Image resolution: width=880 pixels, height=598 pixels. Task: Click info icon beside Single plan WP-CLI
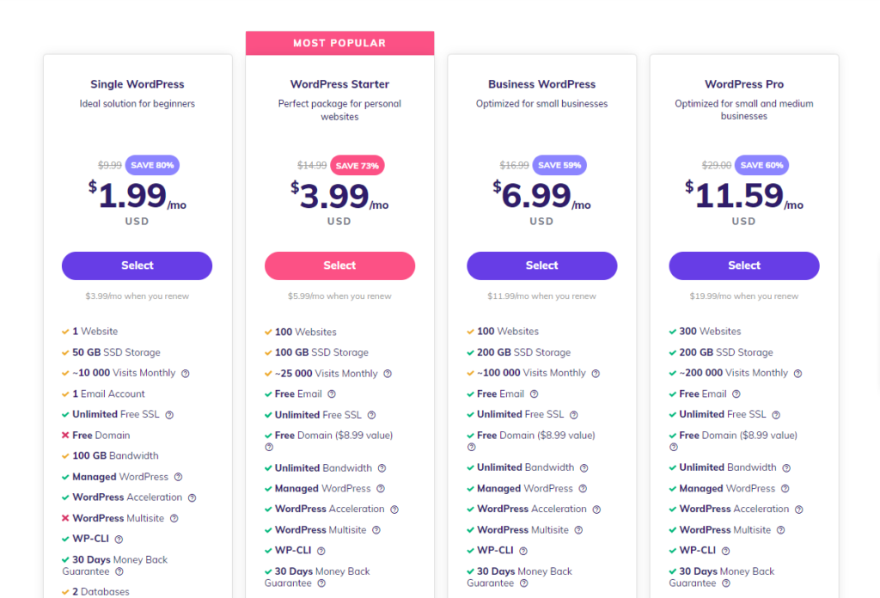point(119,540)
